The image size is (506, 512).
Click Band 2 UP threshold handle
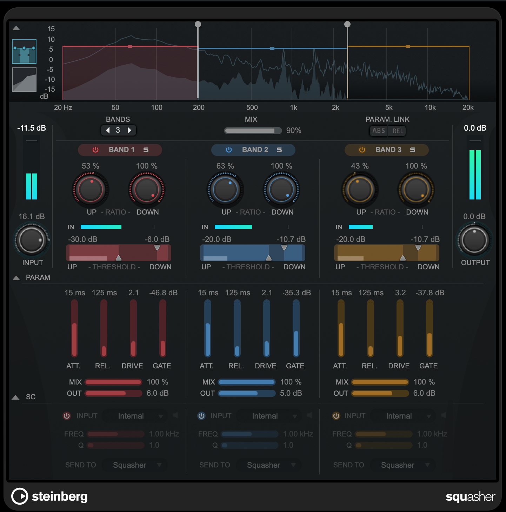click(x=269, y=258)
